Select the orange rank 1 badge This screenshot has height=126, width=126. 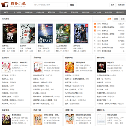[95, 24]
